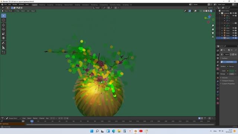
Task: Select the Select Box tool
Action: coord(3,16)
